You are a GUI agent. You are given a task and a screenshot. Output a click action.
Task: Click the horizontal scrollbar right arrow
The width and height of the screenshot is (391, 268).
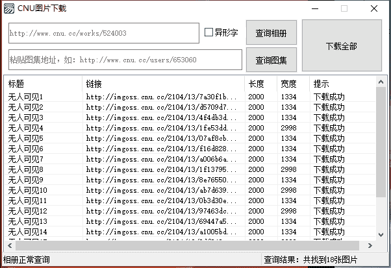pos(371,245)
